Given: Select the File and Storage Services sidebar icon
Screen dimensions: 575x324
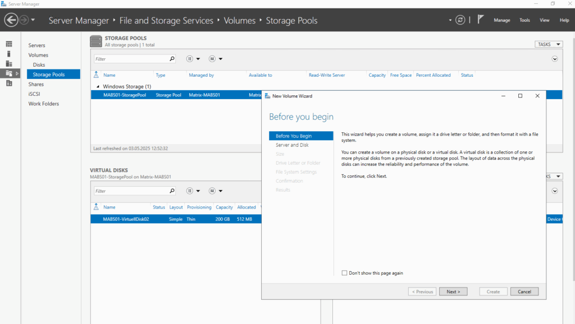Looking at the screenshot, I should click(x=9, y=73).
